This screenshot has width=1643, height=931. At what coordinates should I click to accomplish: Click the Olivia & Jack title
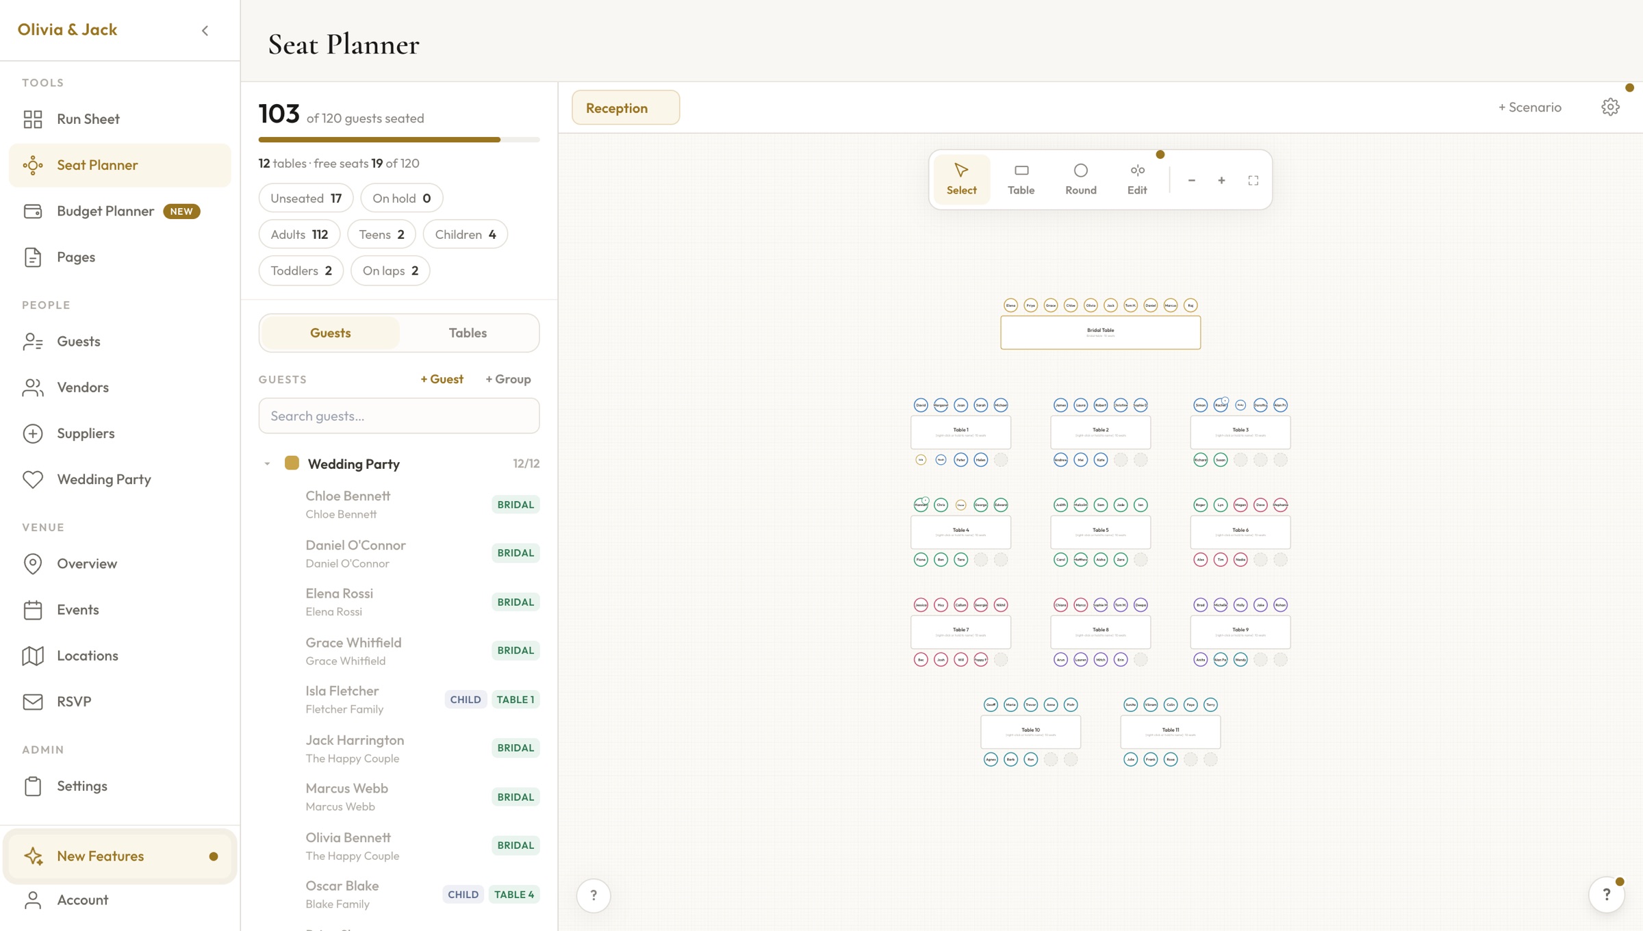(x=67, y=29)
